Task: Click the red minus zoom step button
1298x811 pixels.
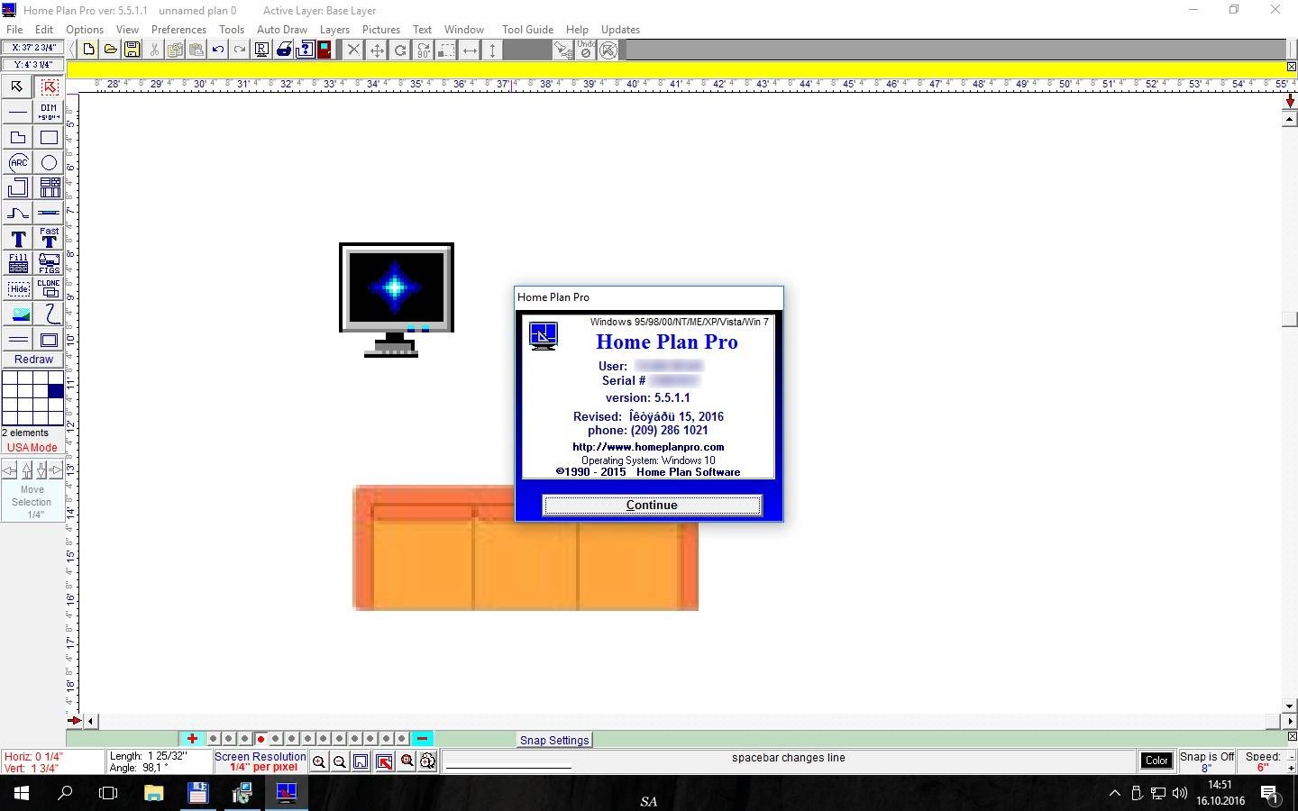Action: [422, 739]
